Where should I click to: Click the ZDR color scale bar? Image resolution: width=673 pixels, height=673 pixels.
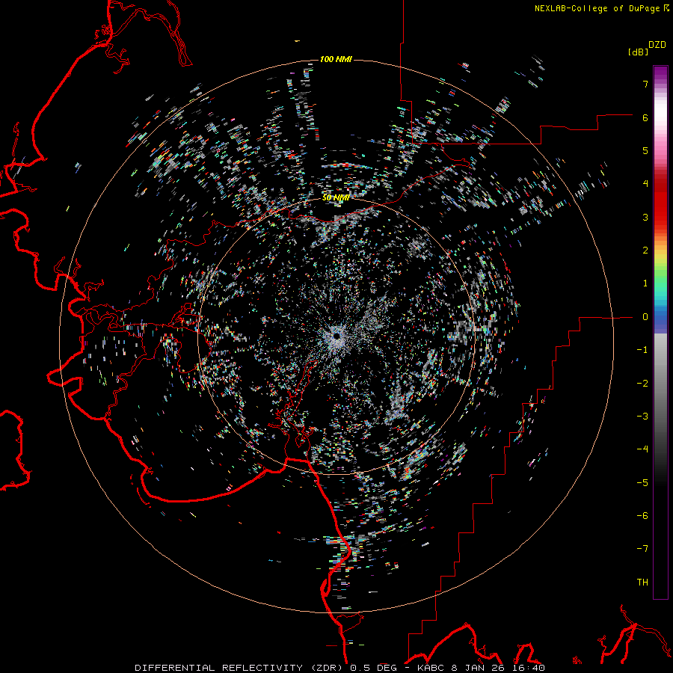tap(660, 332)
